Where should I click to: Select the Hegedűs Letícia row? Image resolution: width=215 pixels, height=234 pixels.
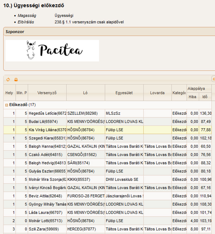(x=47, y=114)
